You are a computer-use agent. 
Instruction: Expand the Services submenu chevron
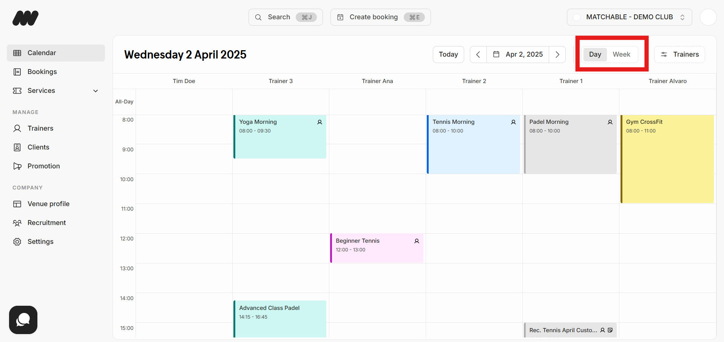point(96,91)
